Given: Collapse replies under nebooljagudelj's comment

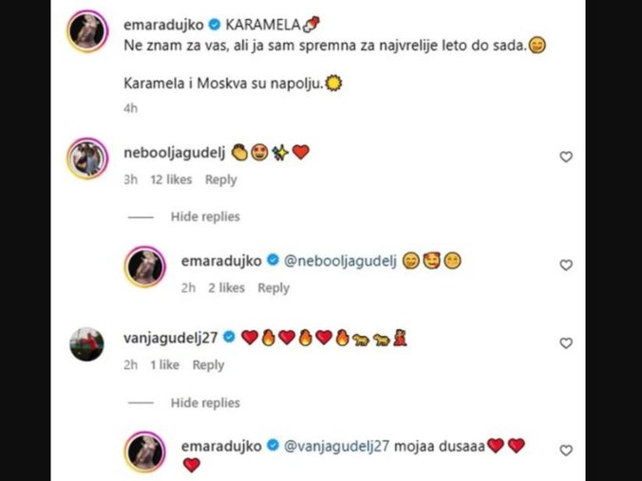Looking at the screenshot, I should coord(205,216).
